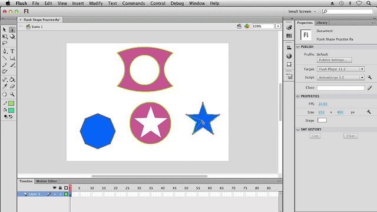Open the Target Flash Player dropdown
The width and height of the screenshot is (377, 212).
[x=340, y=69]
